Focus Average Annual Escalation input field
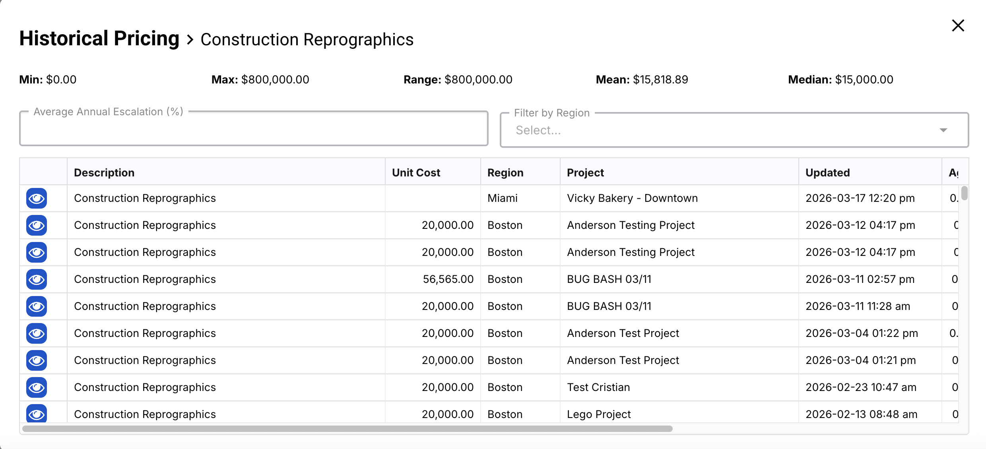Screen dimensions: 986x449 254,129
